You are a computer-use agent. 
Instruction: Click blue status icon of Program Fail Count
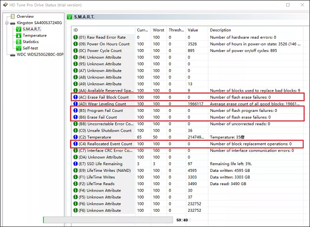click(75, 110)
